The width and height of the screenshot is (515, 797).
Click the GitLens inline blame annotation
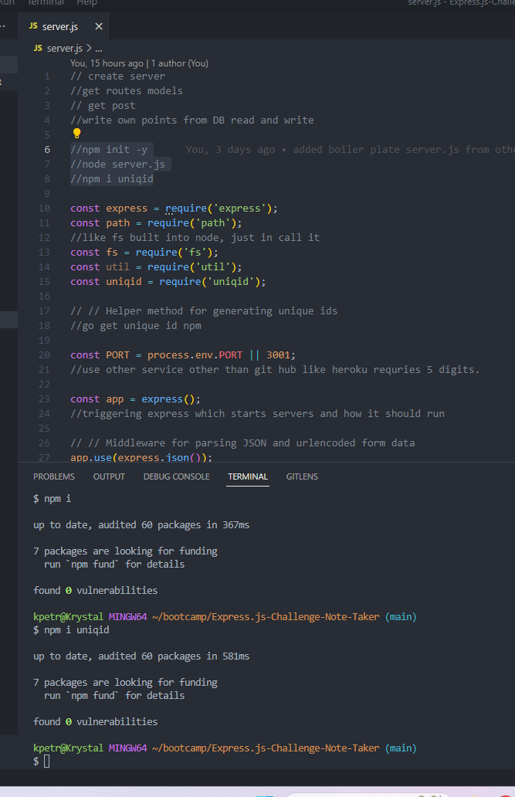pyautogui.click(x=350, y=150)
